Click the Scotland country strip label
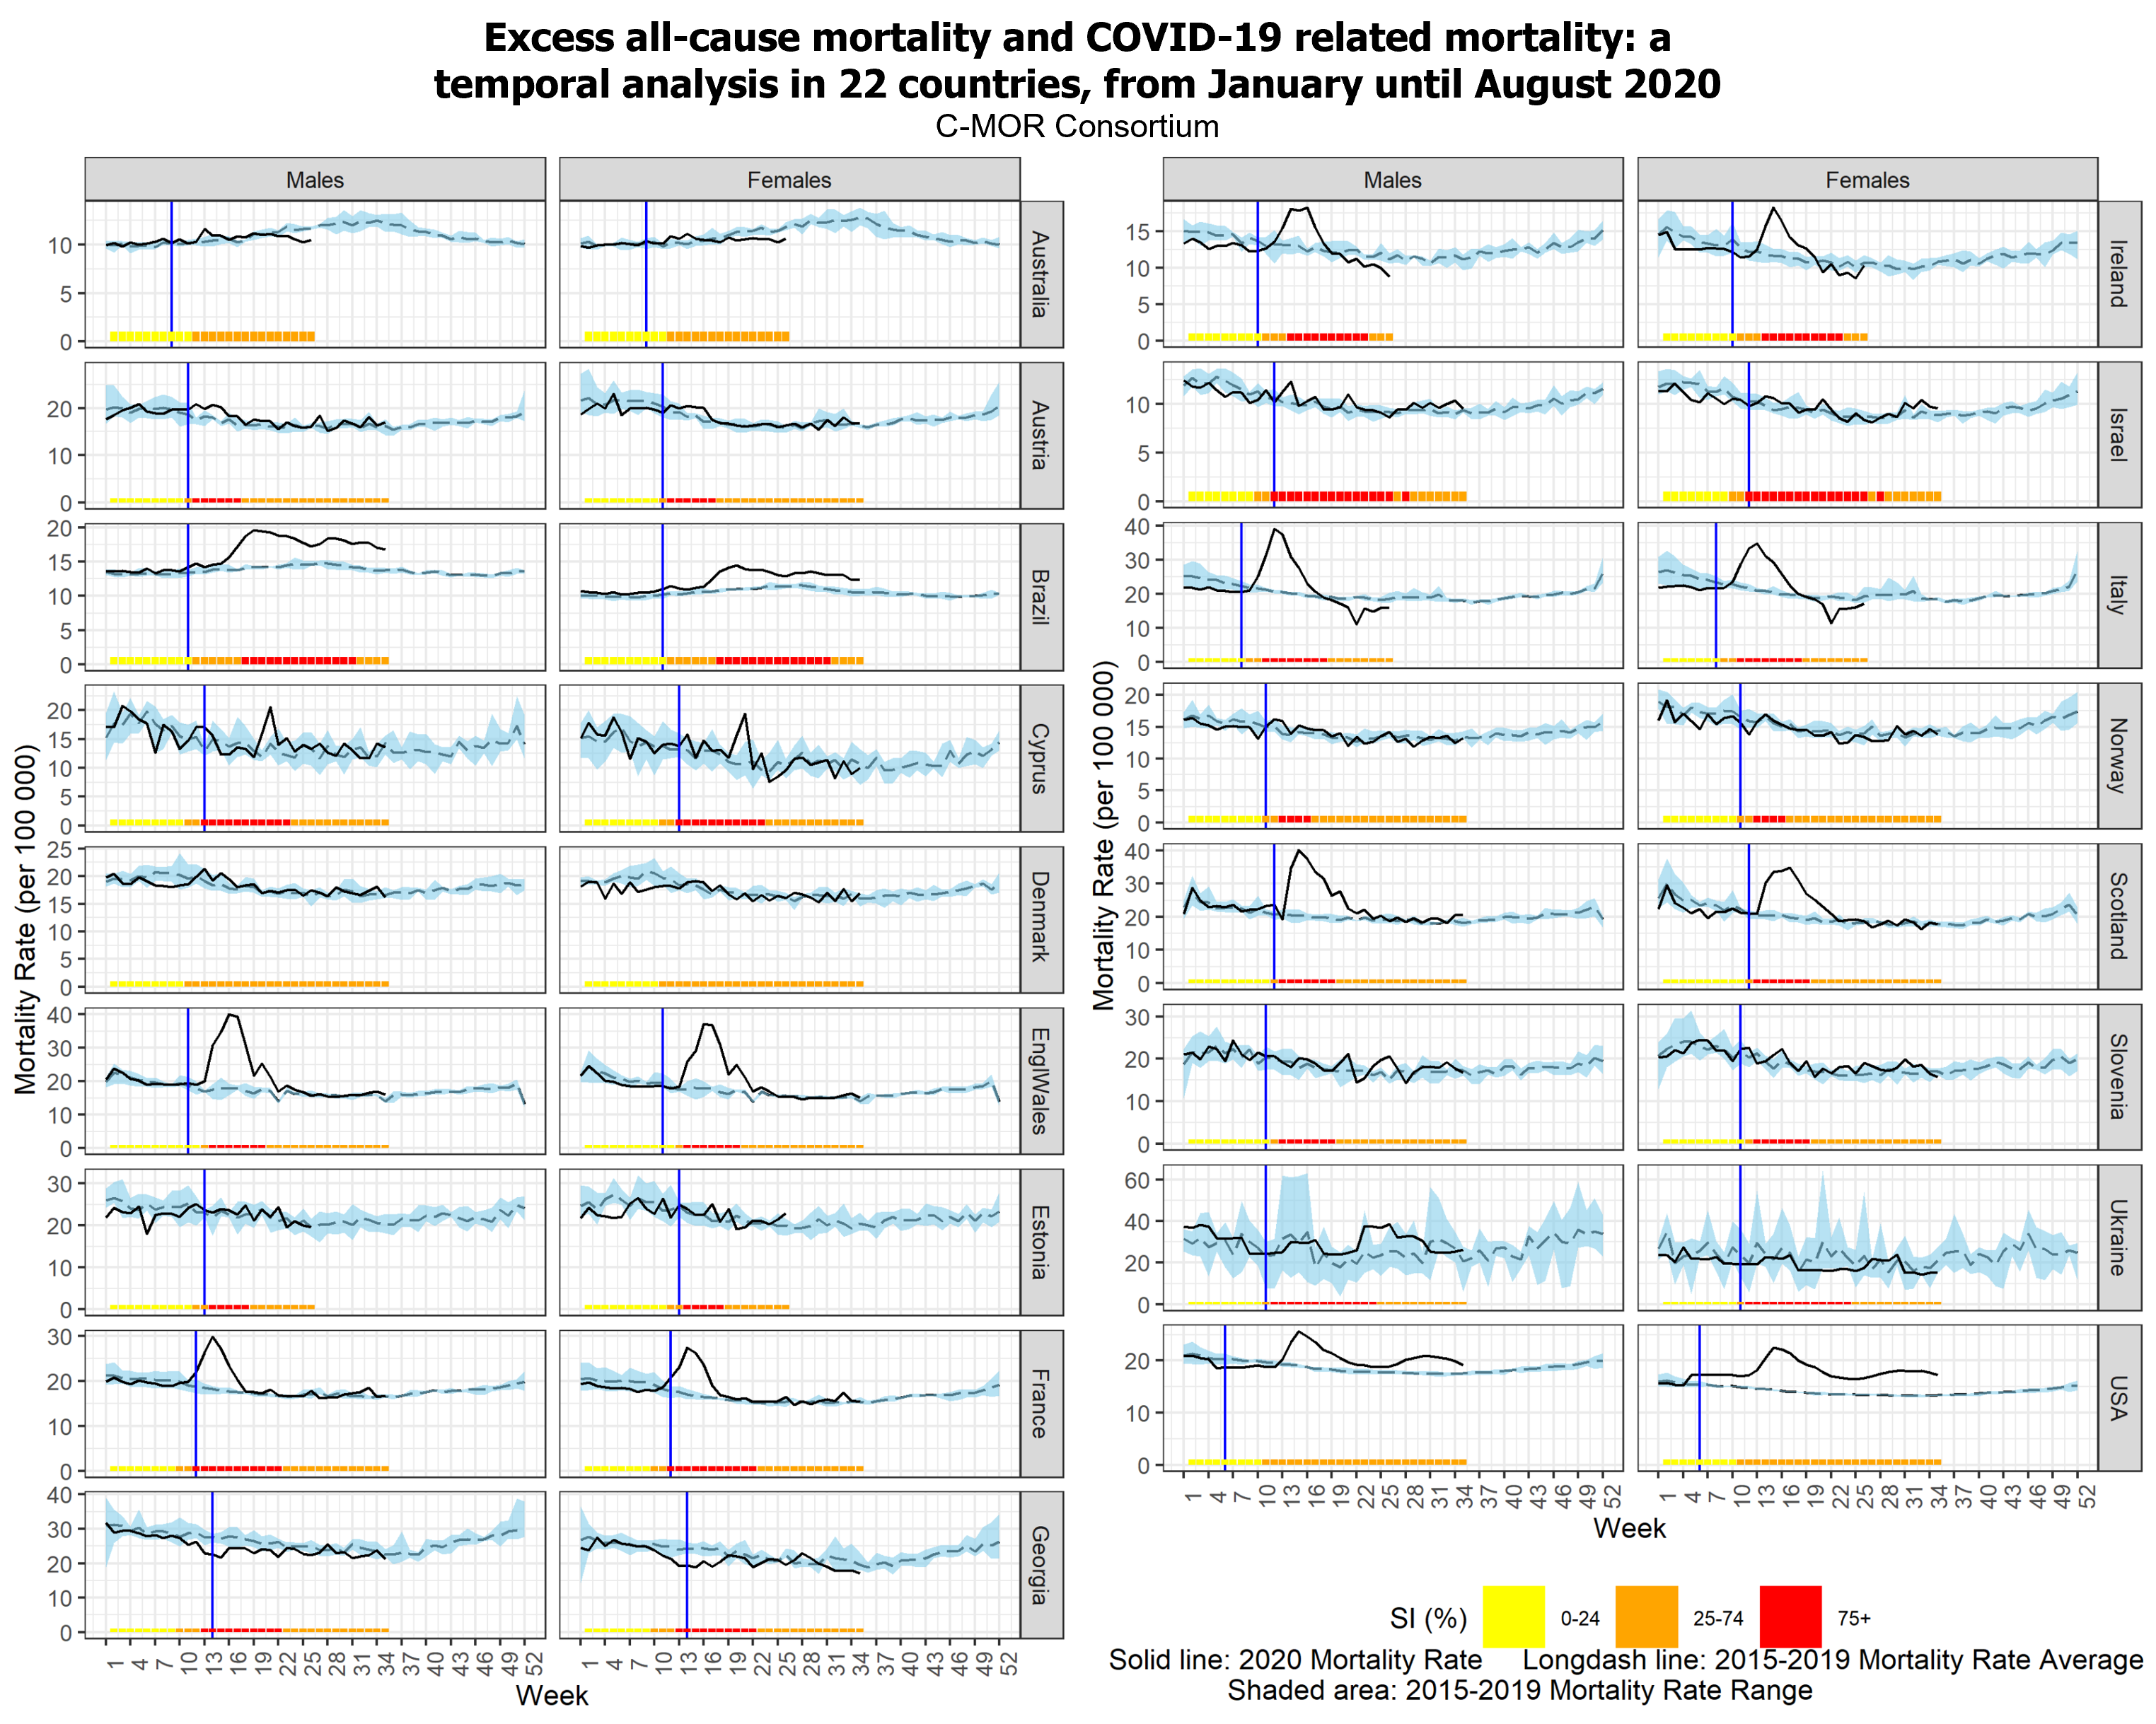 (x=2118, y=916)
